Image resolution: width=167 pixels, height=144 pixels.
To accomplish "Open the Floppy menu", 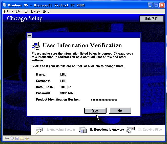I will click(36, 11).
